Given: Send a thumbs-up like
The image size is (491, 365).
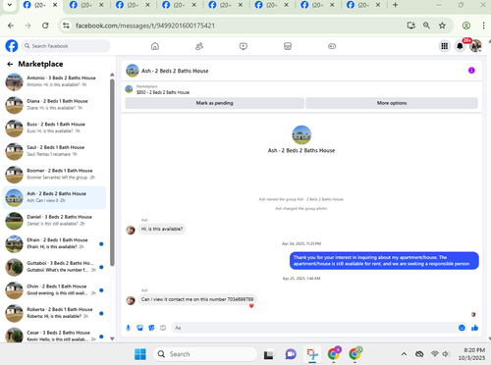Looking at the screenshot, I should point(474,328).
